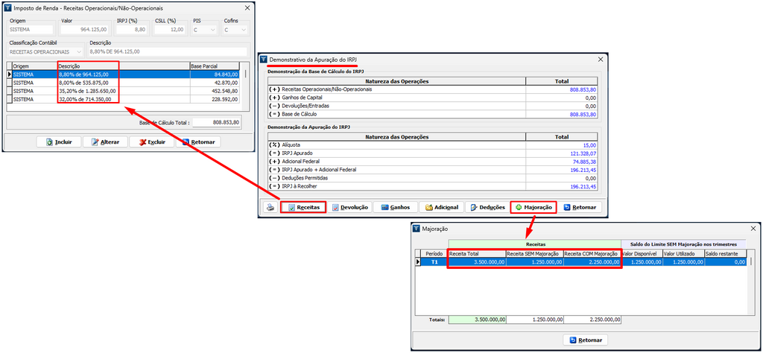Click Alterar to edit selected entry
Viewport: 763px width, 353px height.
[x=105, y=141]
